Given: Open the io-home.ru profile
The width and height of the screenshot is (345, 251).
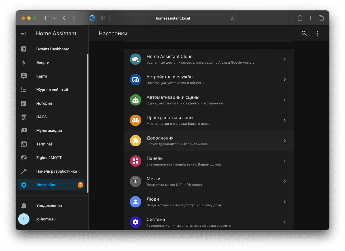Looking at the screenshot, I should (51, 219).
